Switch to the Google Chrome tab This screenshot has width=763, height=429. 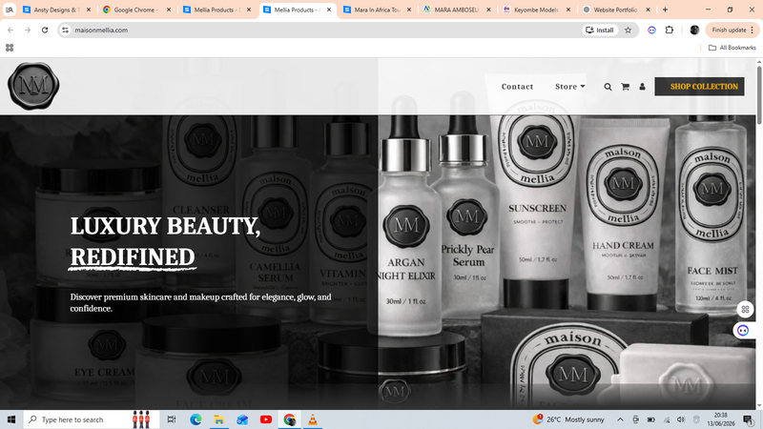(131, 10)
